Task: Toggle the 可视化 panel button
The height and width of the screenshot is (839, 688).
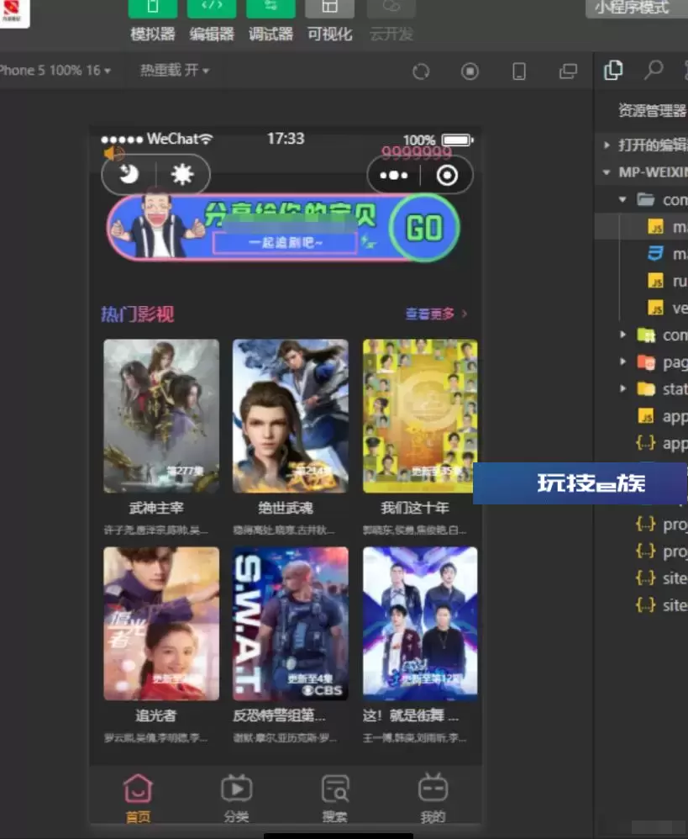Action: click(329, 20)
